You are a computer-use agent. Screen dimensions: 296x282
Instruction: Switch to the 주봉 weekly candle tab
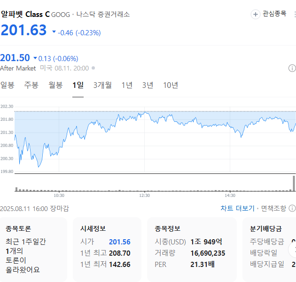(x=31, y=85)
